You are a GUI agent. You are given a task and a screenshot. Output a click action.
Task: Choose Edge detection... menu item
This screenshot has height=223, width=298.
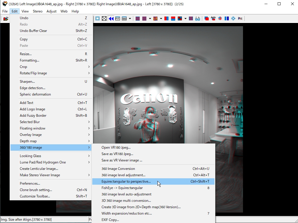(x=51, y=88)
